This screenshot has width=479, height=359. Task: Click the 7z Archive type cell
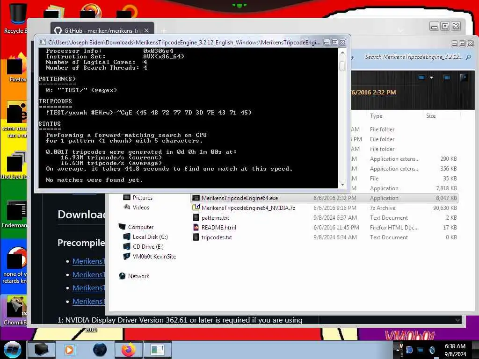point(383,208)
